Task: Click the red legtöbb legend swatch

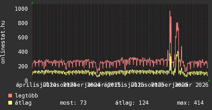Action: click(10, 96)
